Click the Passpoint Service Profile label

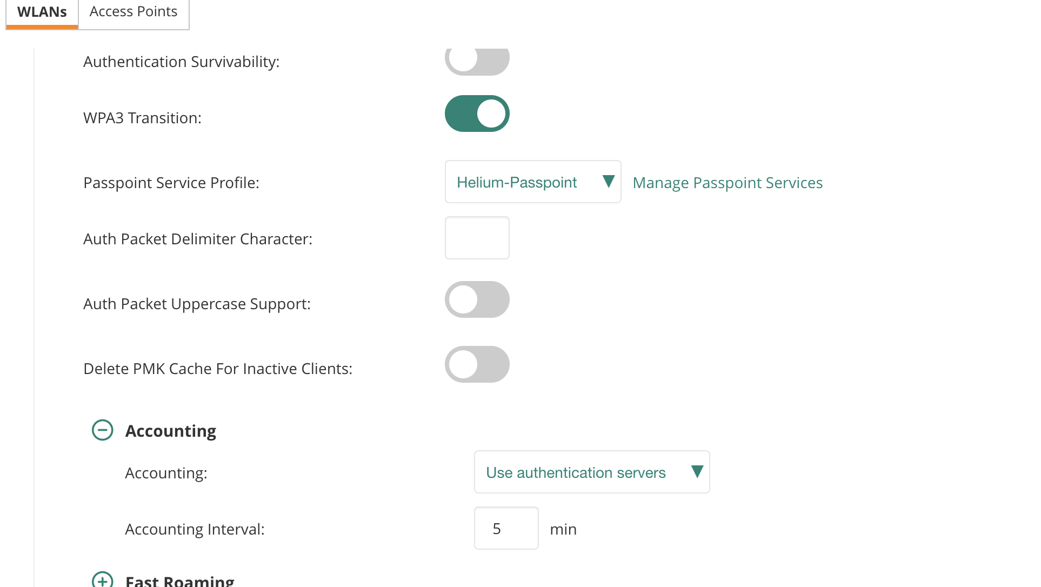pos(171,183)
